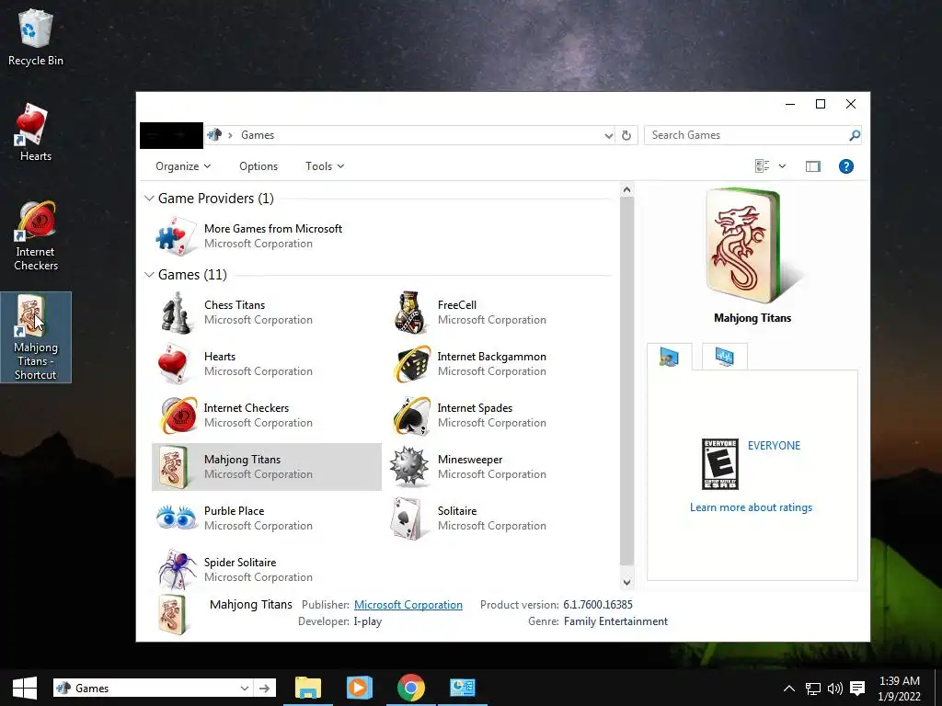
Task: Click scroll down arrow of games list
Action: [x=626, y=582]
